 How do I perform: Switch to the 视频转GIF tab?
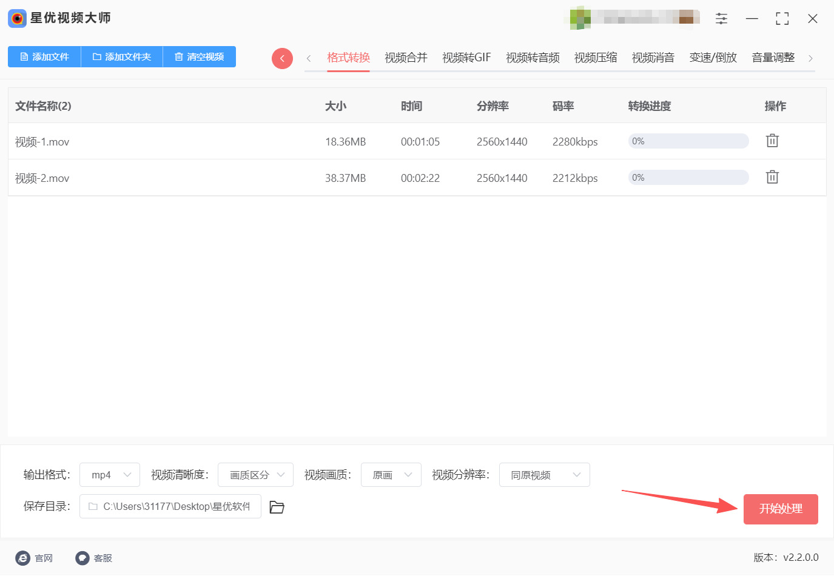[466, 58]
